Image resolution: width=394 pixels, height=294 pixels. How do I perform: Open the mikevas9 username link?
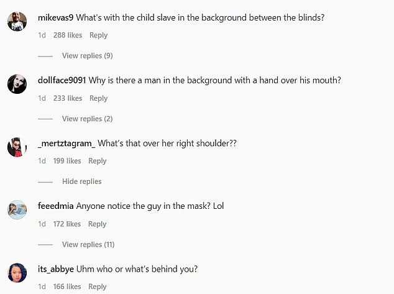tap(56, 17)
